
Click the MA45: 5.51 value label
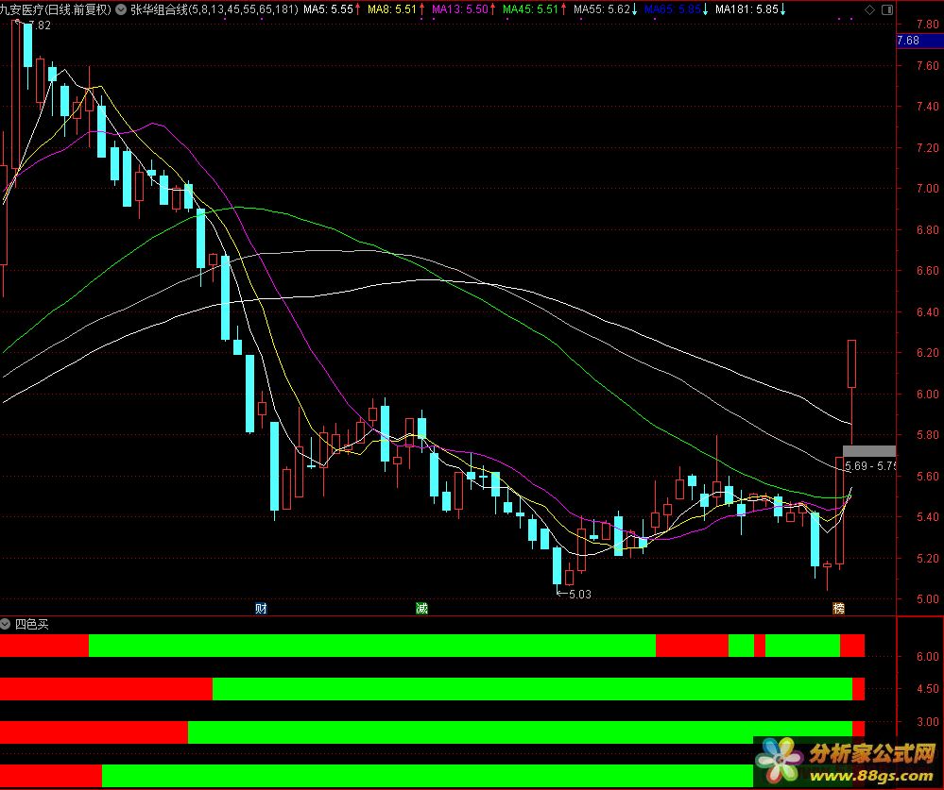pos(530,9)
